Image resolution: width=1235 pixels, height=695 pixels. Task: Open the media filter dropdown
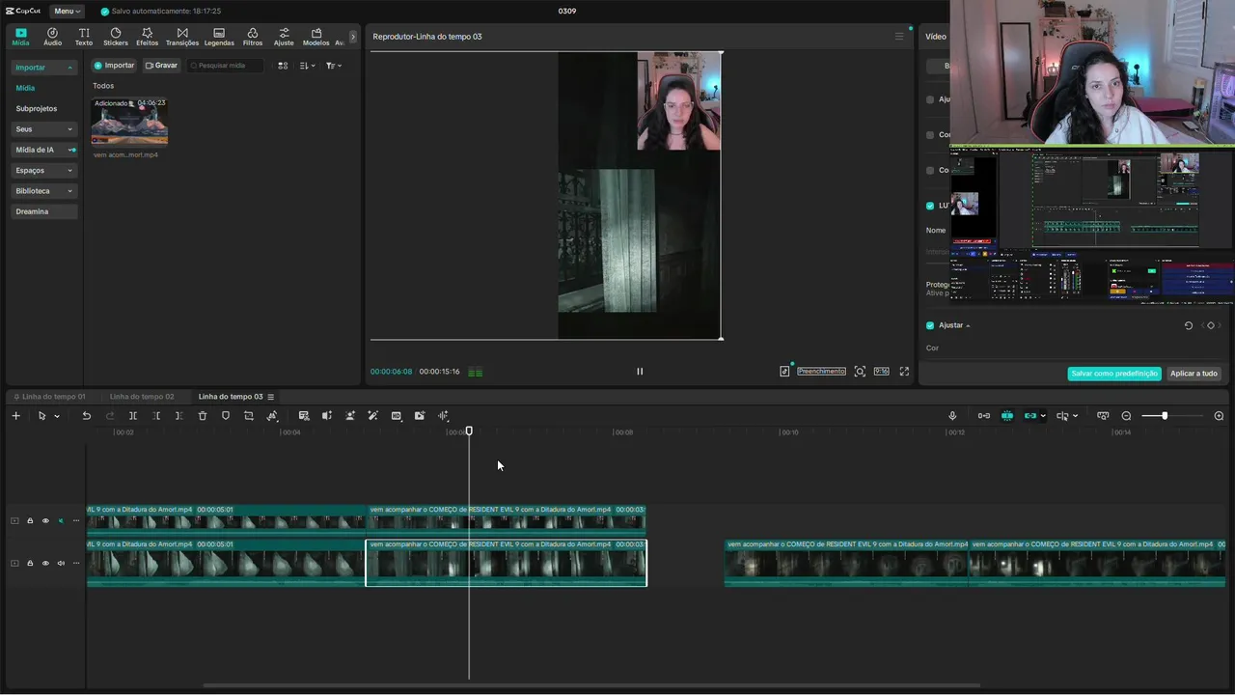[334, 66]
